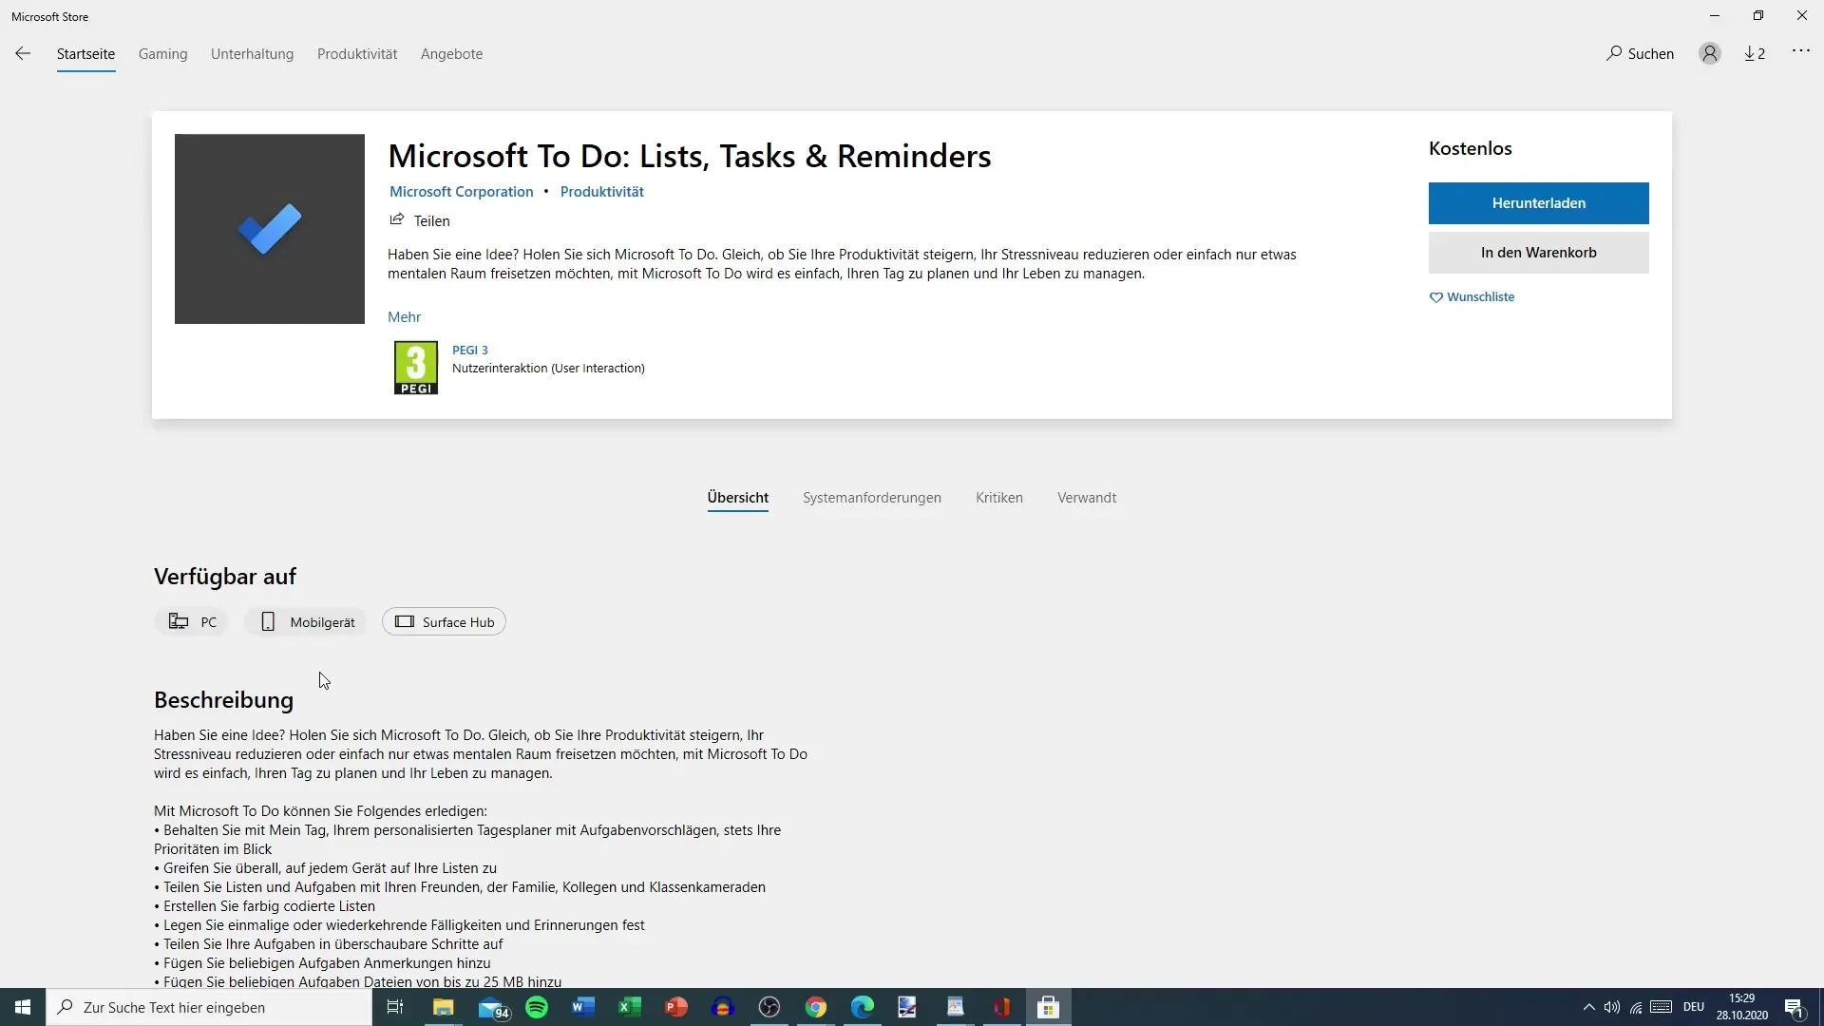The width and height of the screenshot is (1824, 1026).
Task: Select Surface Hub platform icon
Action: (x=405, y=621)
